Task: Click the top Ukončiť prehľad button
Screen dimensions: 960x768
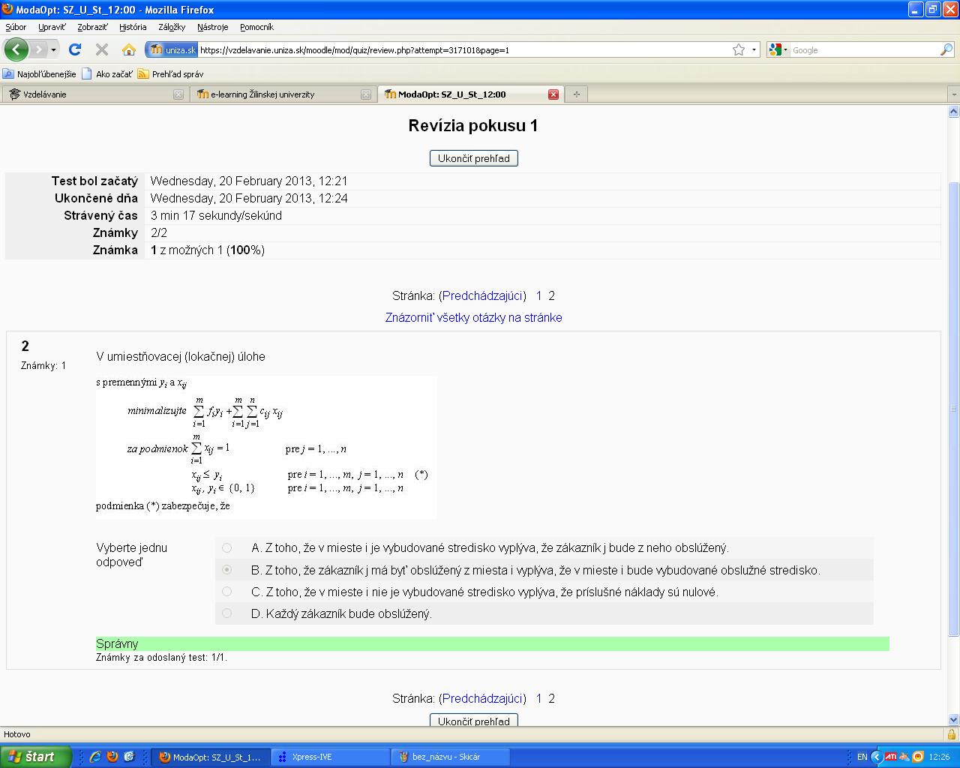Action: (473, 158)
